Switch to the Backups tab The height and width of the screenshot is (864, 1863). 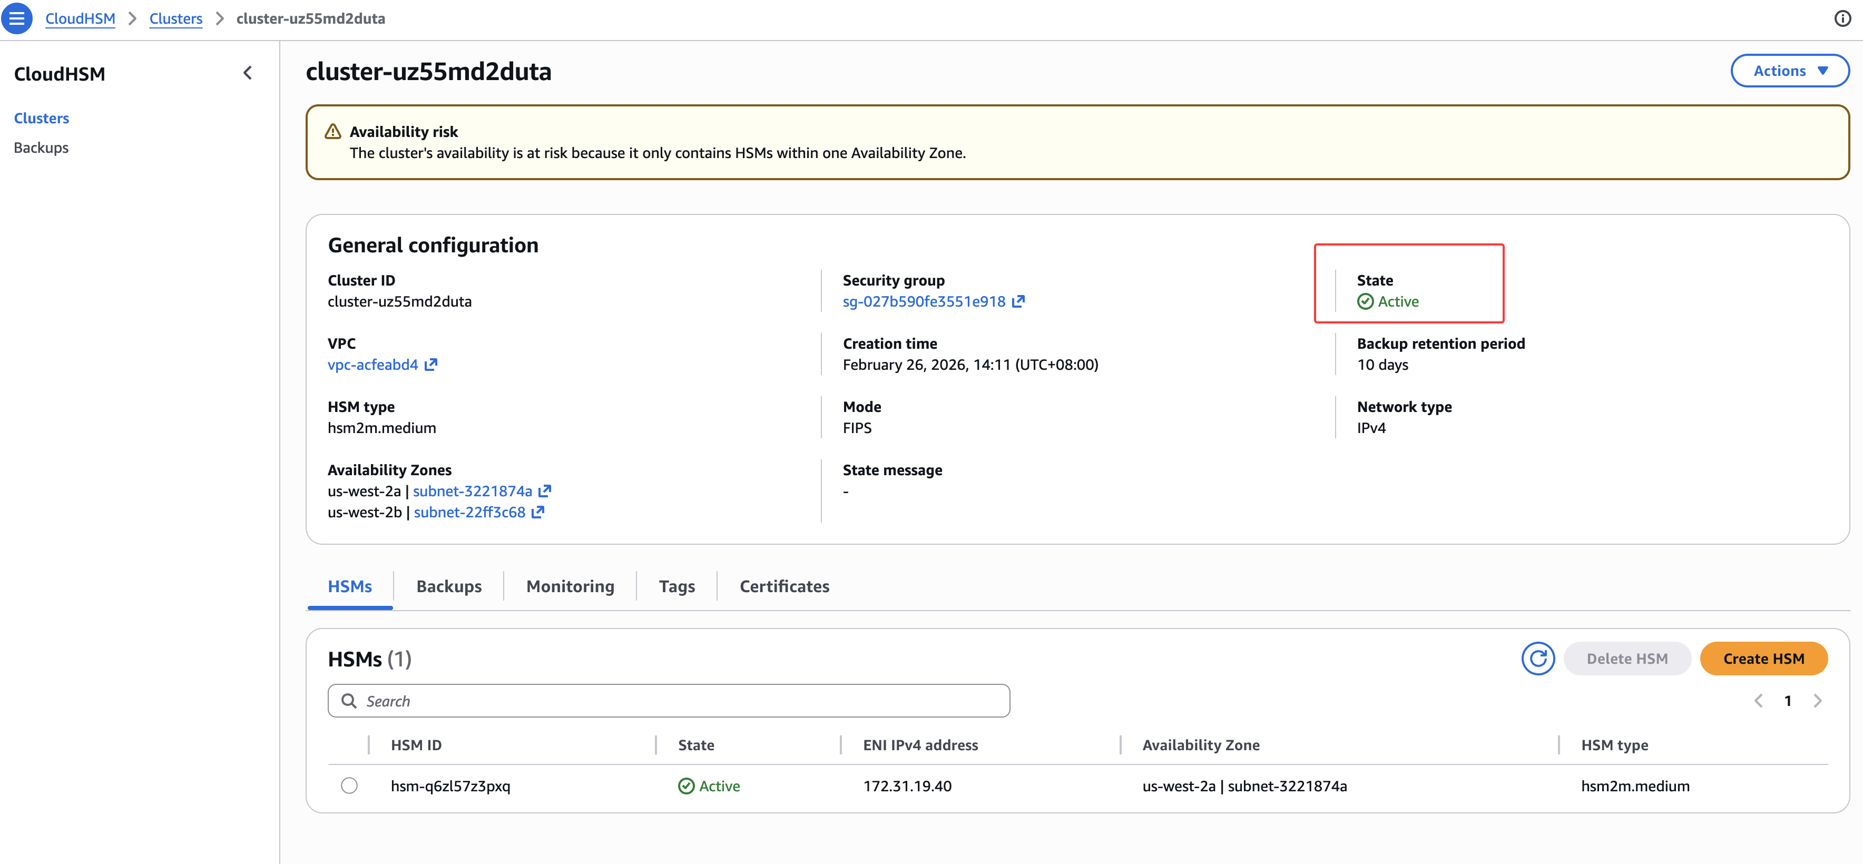[448, 586]
